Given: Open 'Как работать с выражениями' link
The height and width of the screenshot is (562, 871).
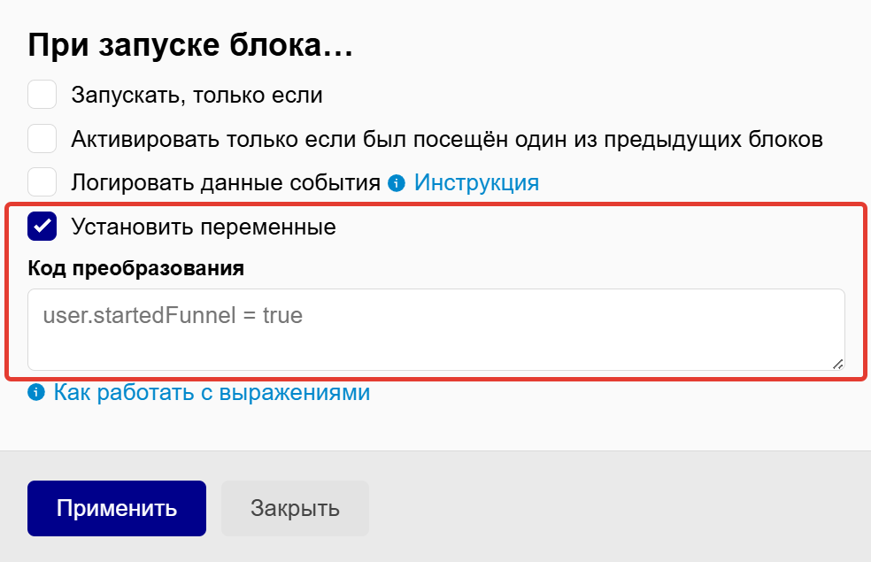Looking at the screenshot, I should (212, 393).
